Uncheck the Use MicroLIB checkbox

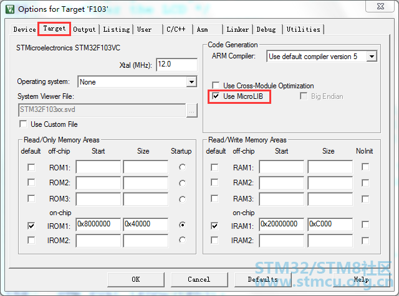(x=216, y=96)
